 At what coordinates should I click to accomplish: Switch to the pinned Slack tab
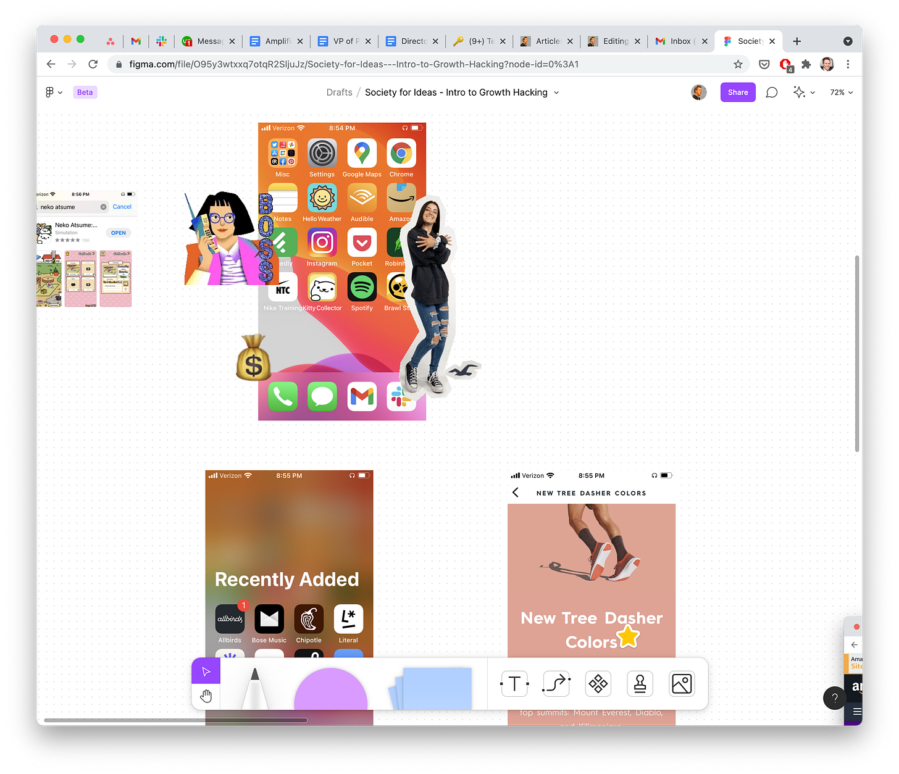[x=161, y=41]
